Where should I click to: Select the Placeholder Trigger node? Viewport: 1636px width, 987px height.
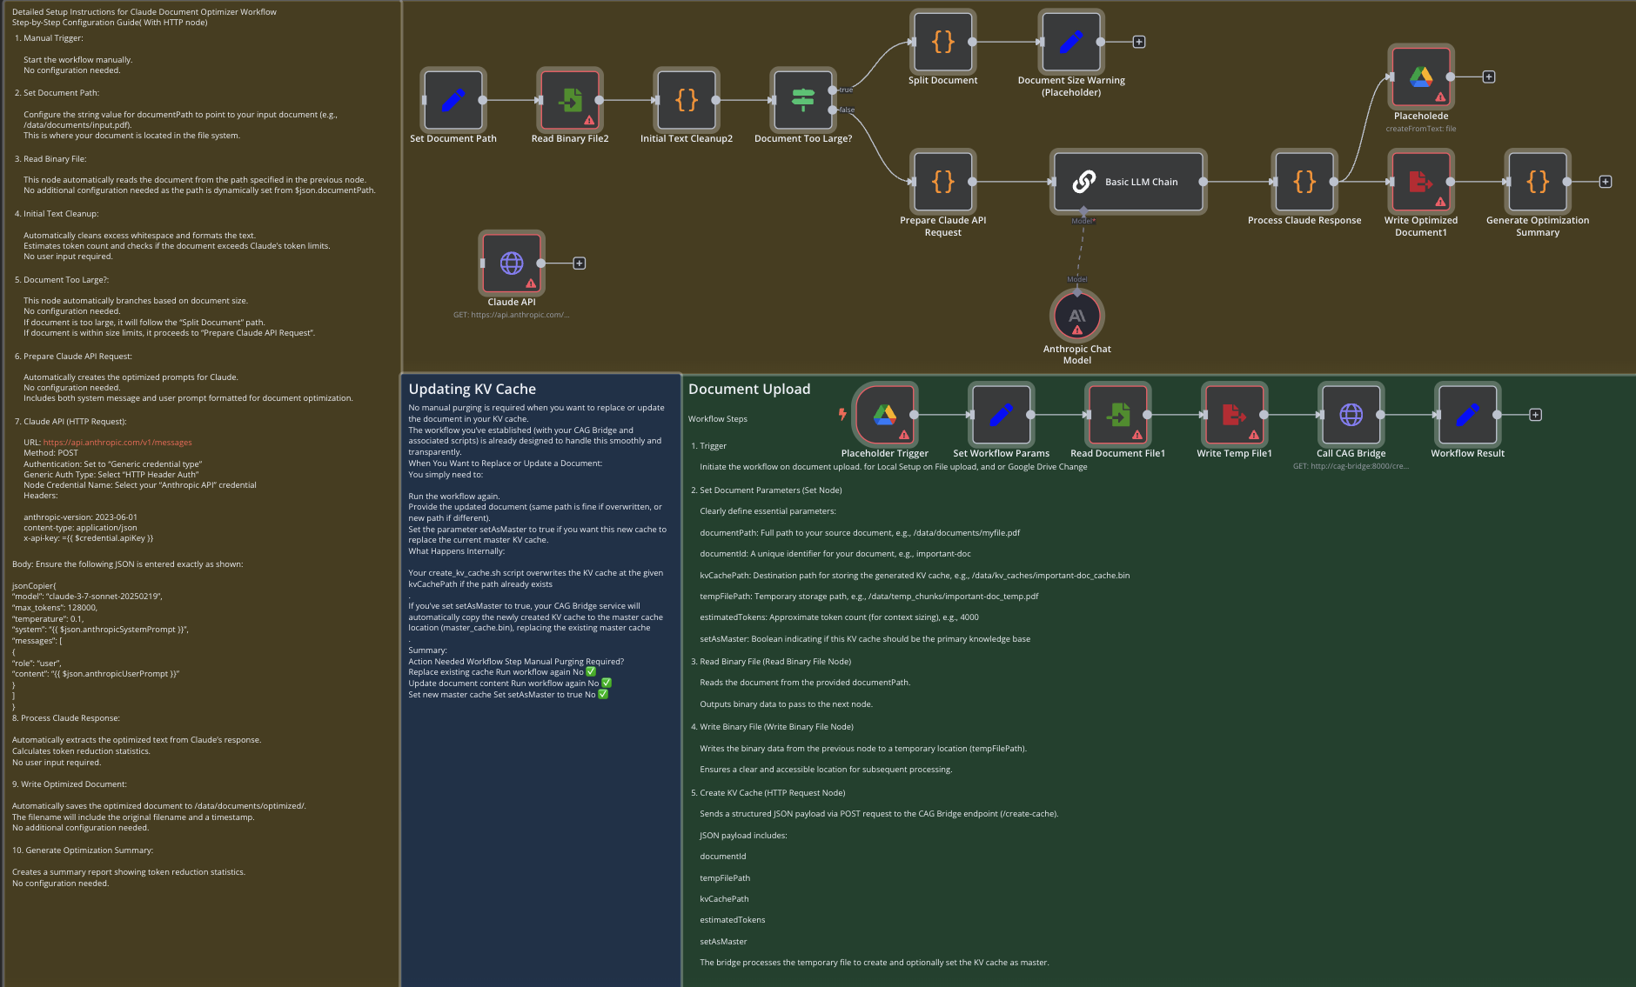[x=884, y=415]
